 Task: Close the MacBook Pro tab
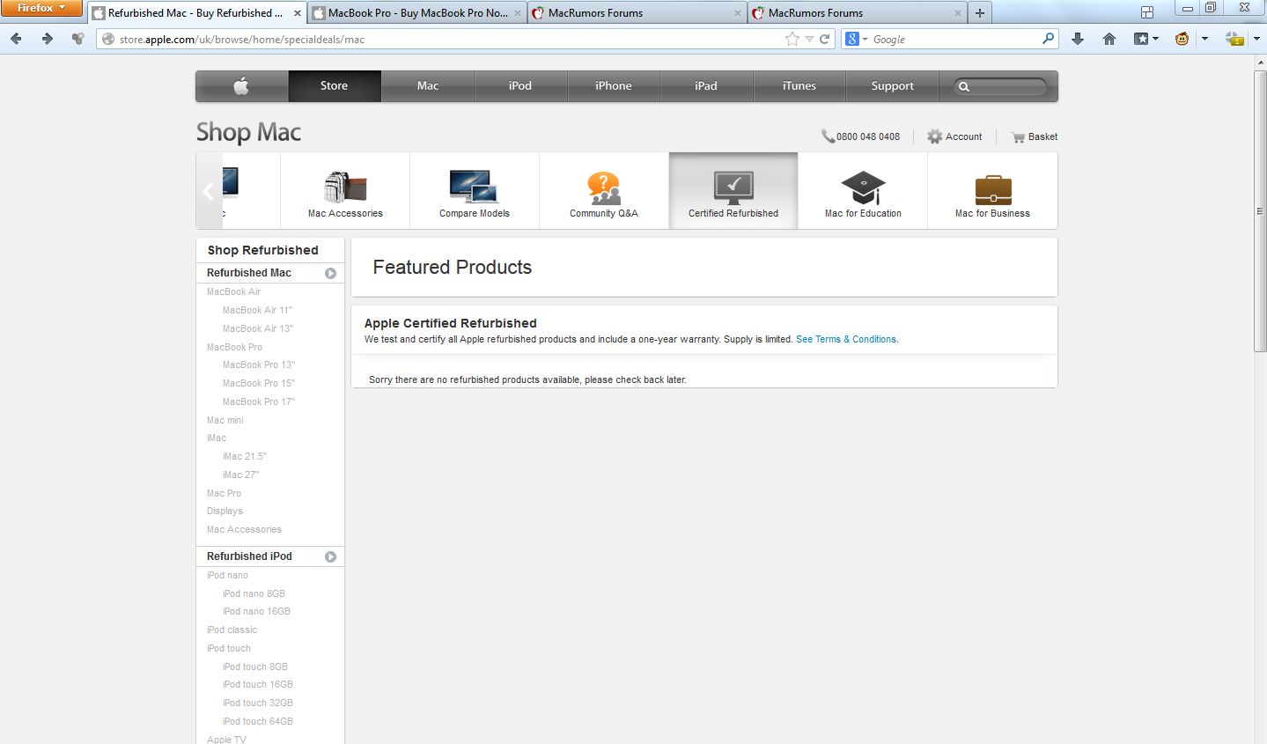point(517,13)
